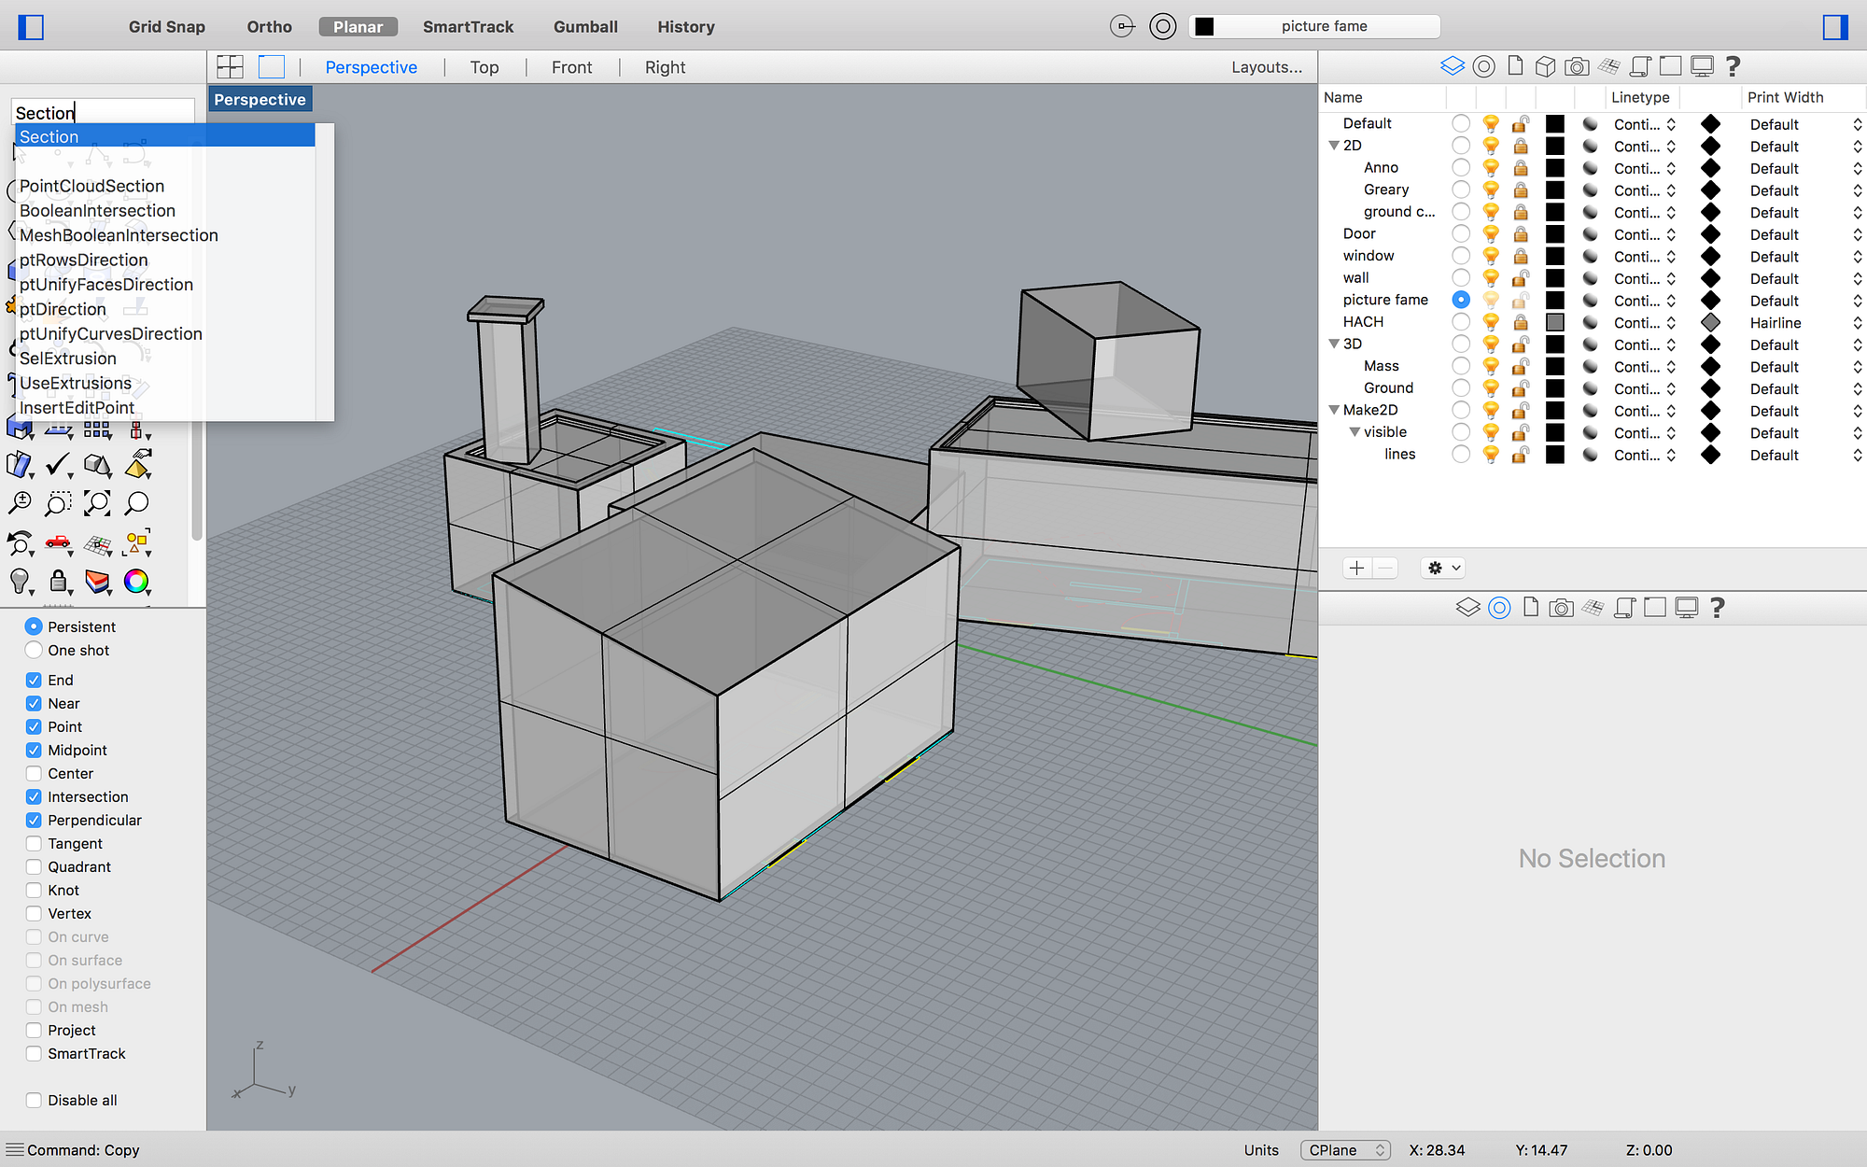The width and height of the screenshot is (1867, 1167).
Task: Select the Zoom Extents tool
Action: [x=97, y=502]
